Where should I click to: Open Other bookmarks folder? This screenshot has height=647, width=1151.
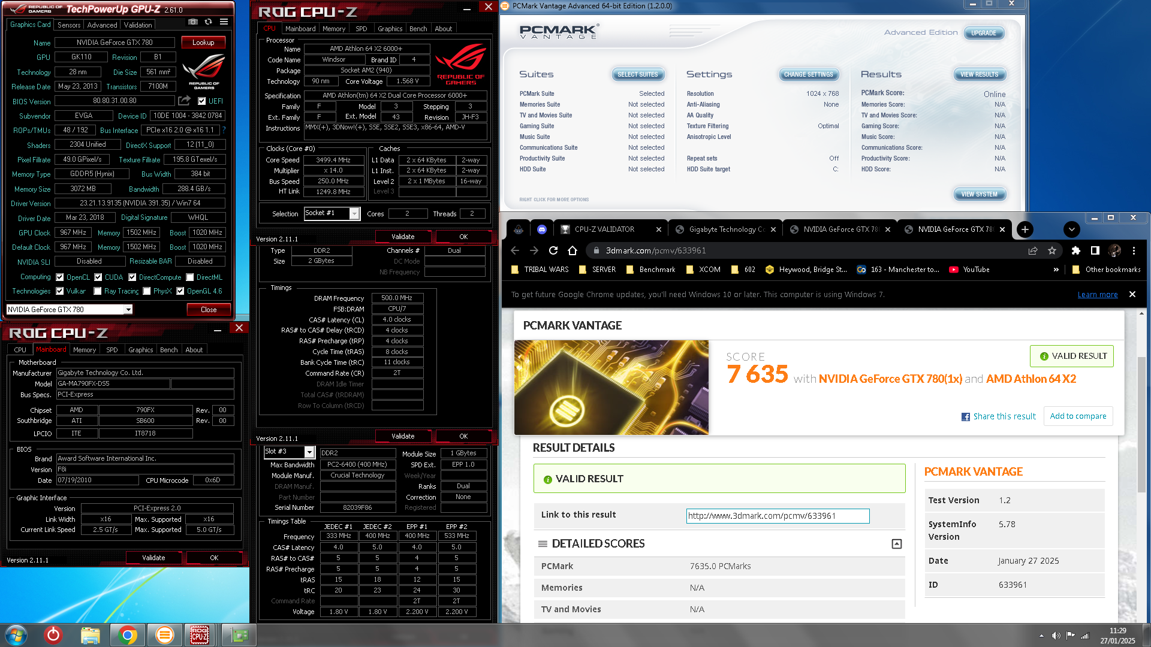coord(1106,270)
